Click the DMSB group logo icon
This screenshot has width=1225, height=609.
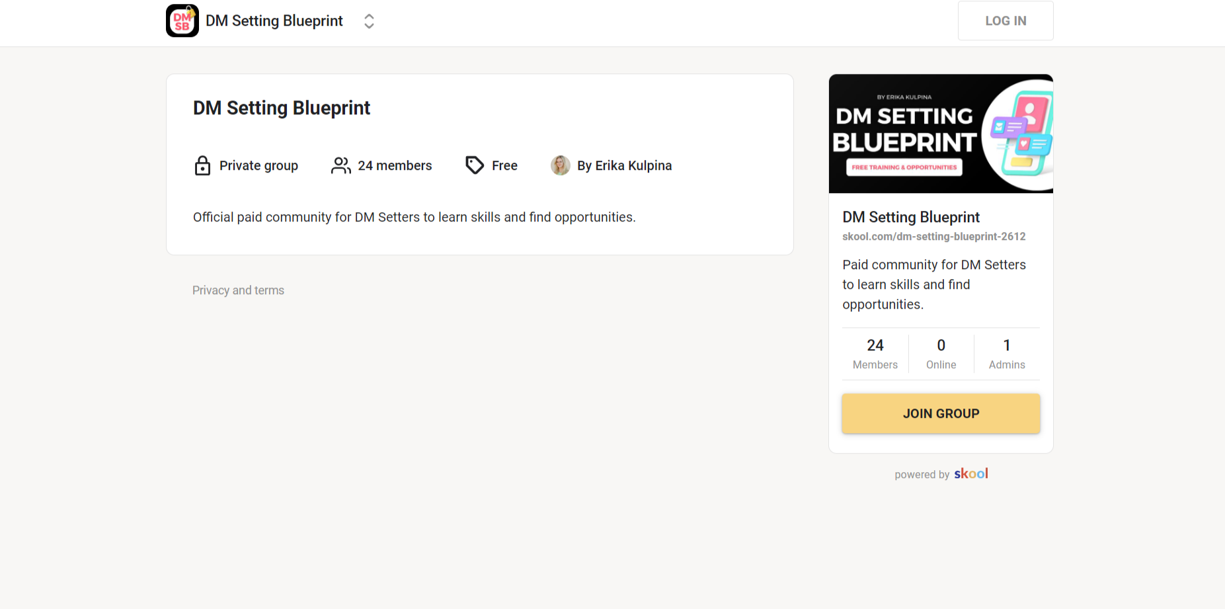tap(182, 20)
